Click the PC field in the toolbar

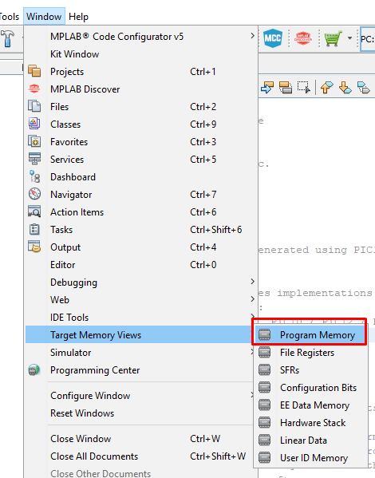[368, 39]
